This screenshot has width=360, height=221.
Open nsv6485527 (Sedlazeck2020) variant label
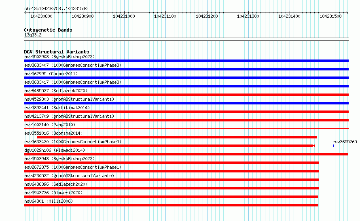coord(56,91)
